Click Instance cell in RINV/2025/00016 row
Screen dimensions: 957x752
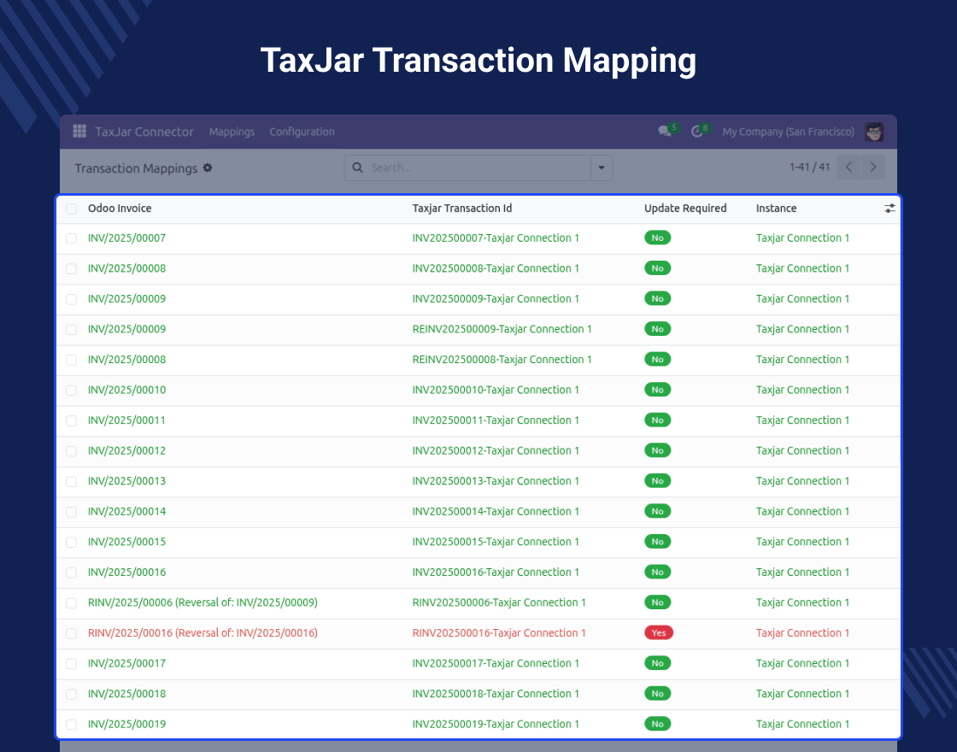tap(802, 633)
